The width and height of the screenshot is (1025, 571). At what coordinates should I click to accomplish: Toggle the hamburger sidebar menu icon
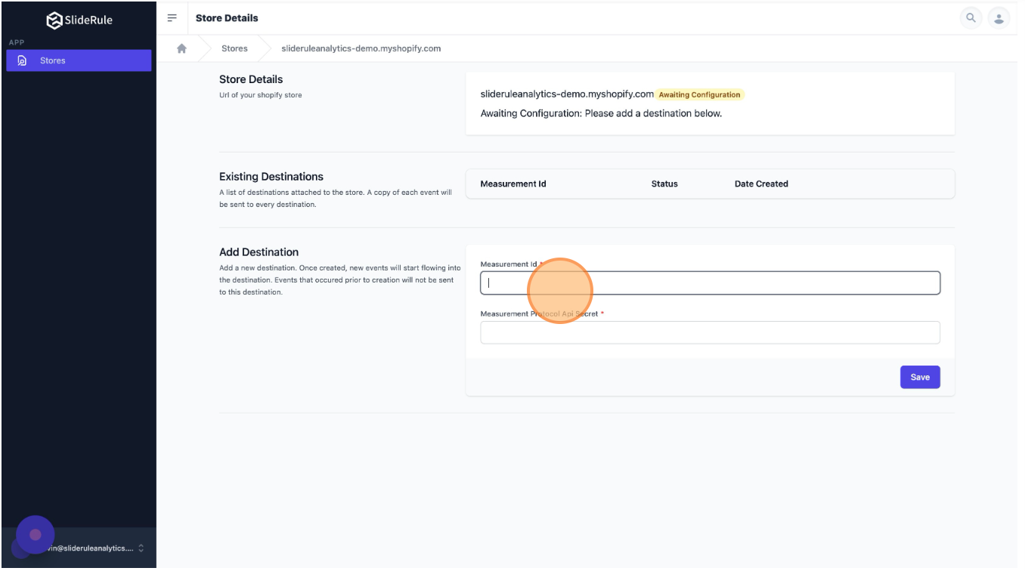(172, 17)
